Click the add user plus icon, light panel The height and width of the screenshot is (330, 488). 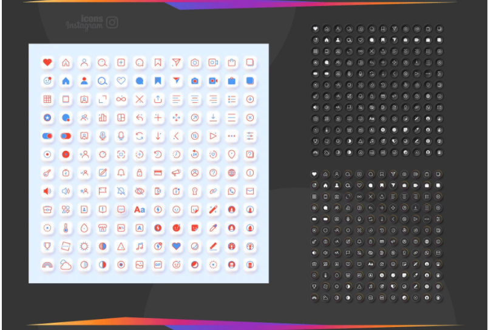84,154
